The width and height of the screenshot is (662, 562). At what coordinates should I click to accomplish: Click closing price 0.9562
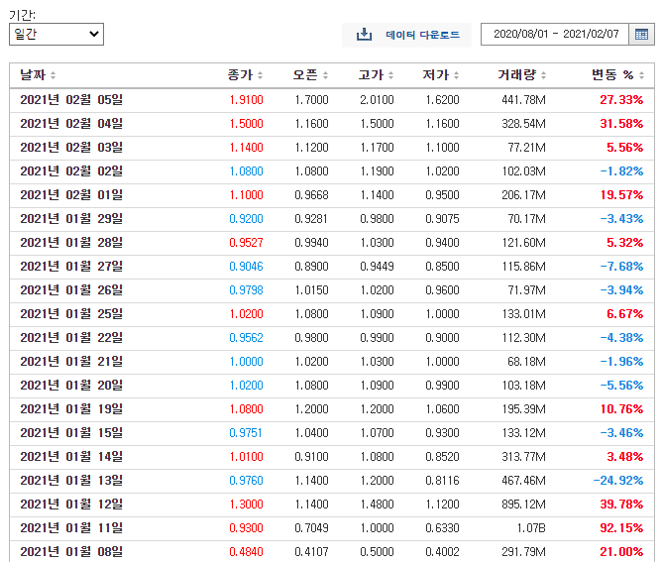(x=246, y=338)
